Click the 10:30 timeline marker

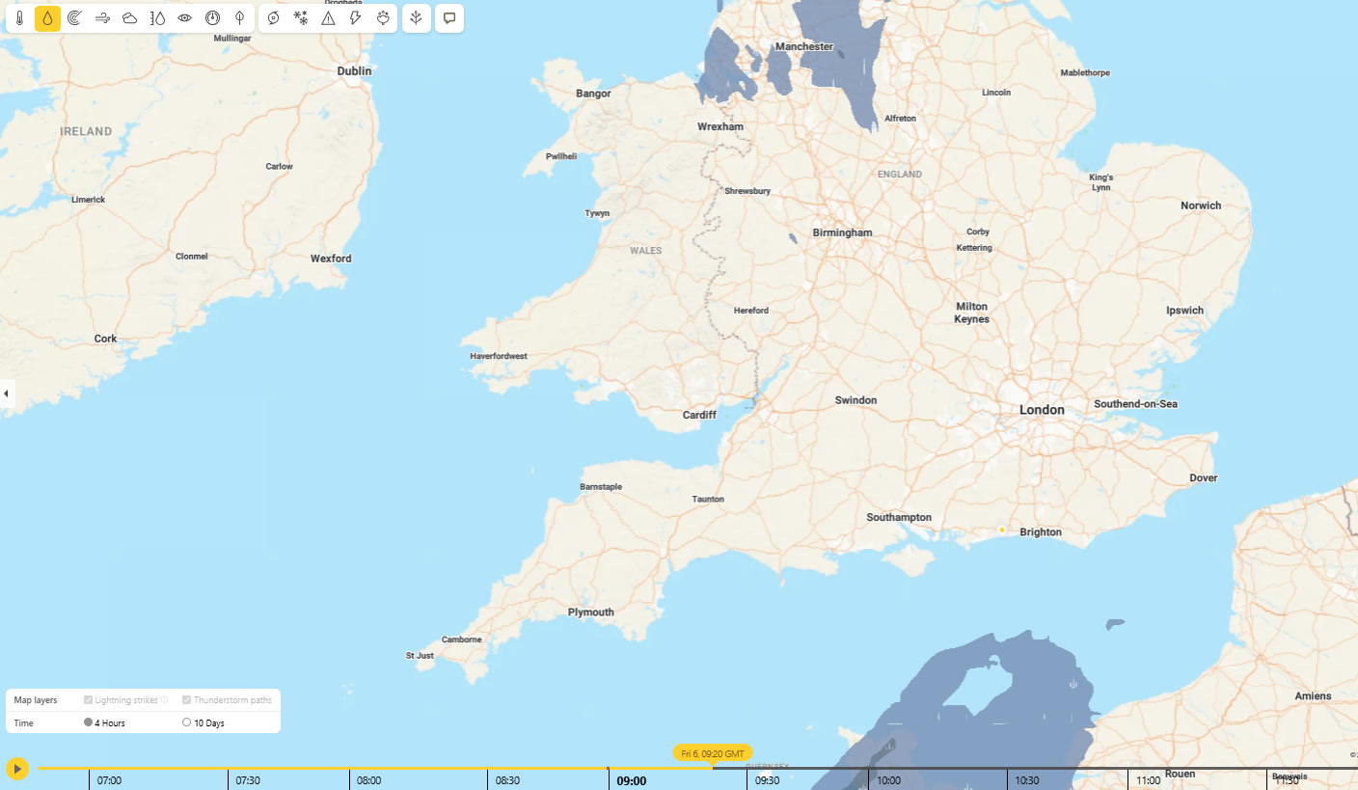click(x=1027, y=779)
